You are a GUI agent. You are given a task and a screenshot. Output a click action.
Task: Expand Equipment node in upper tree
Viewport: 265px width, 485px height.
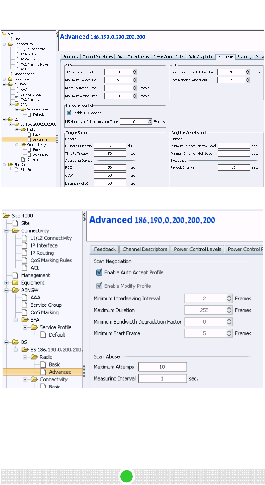click(x=4, y=79)
